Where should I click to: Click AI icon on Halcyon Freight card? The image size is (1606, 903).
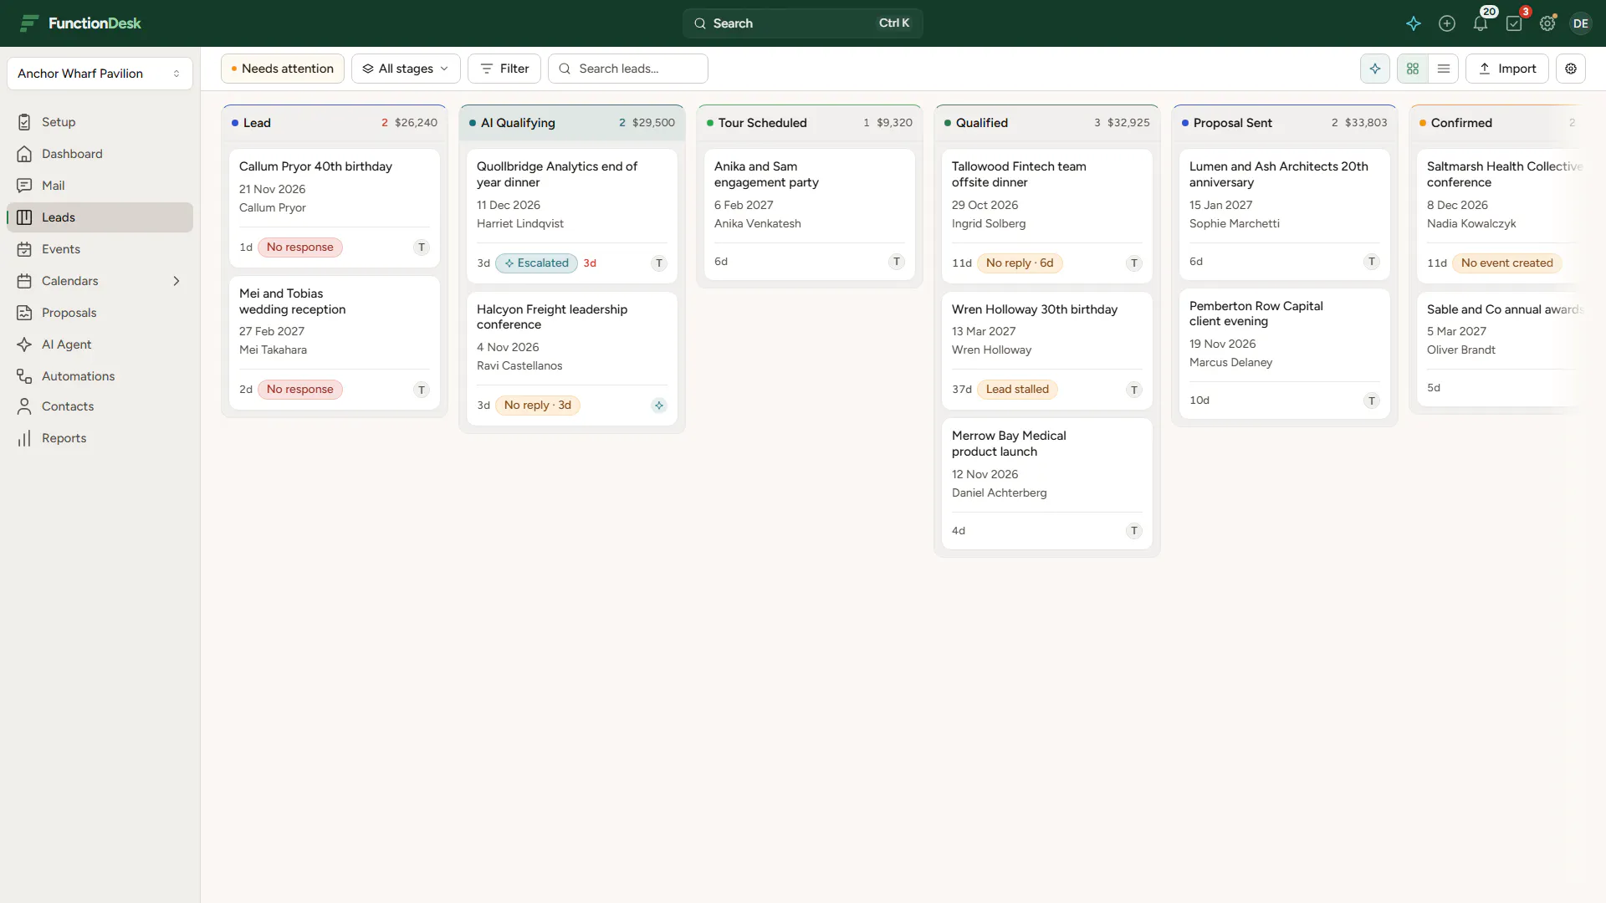point(659,406)
